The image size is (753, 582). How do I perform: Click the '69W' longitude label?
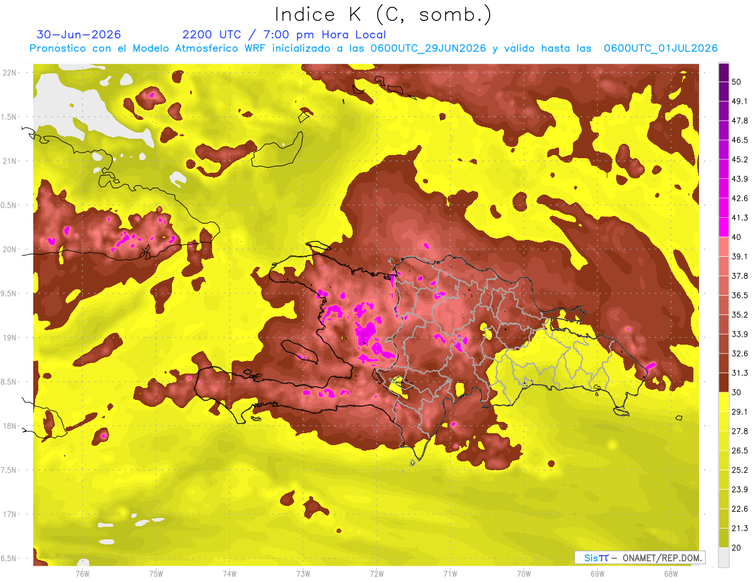pos(597,574)
